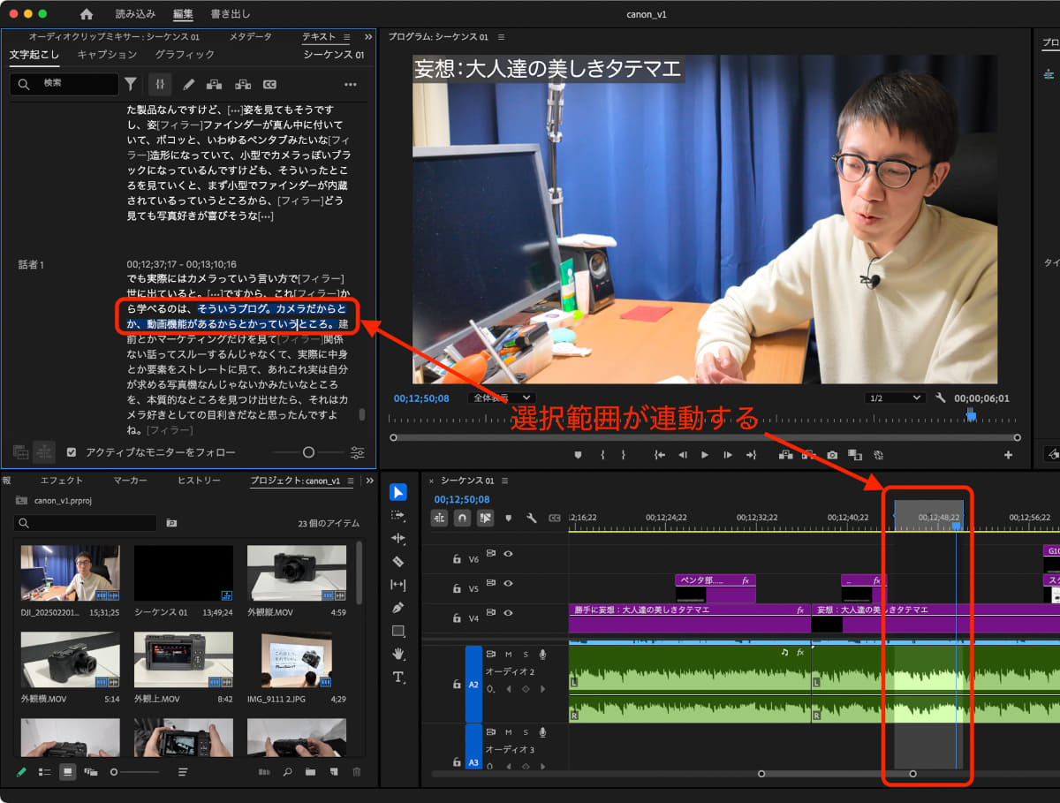Select the Razor tool in the timeline toolbar
This screenshot has height=803, width=1060.
(x=398, y=561)
